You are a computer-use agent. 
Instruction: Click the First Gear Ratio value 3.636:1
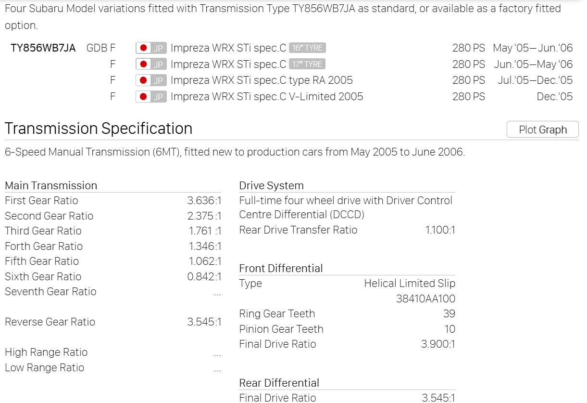(204, 201)
